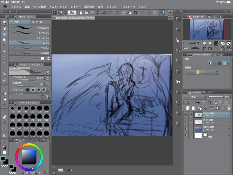Expand the Sub Tool panel menu icon

(11, 16)
